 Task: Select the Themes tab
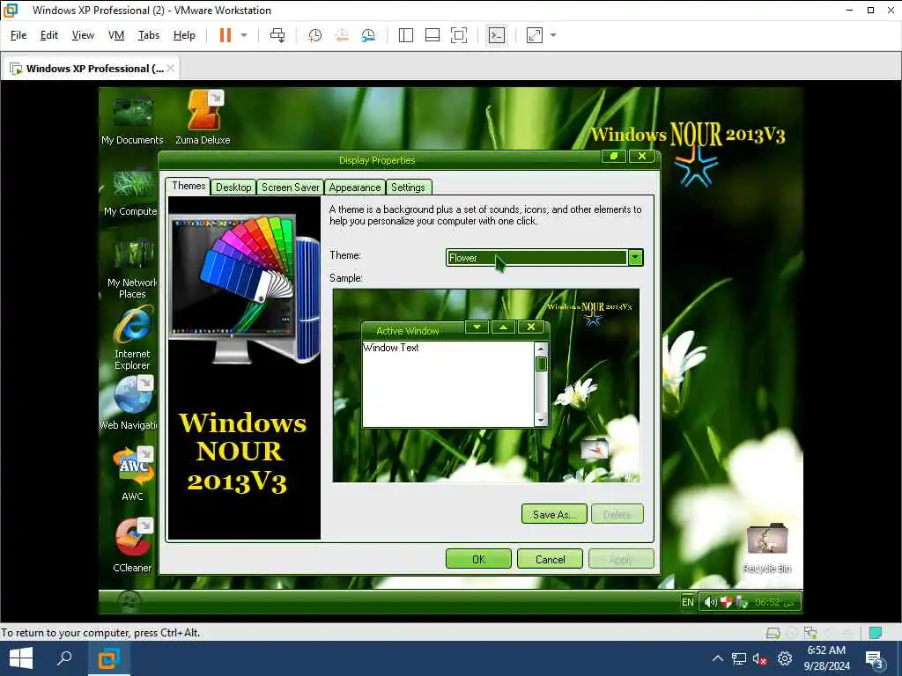[189, 186]
